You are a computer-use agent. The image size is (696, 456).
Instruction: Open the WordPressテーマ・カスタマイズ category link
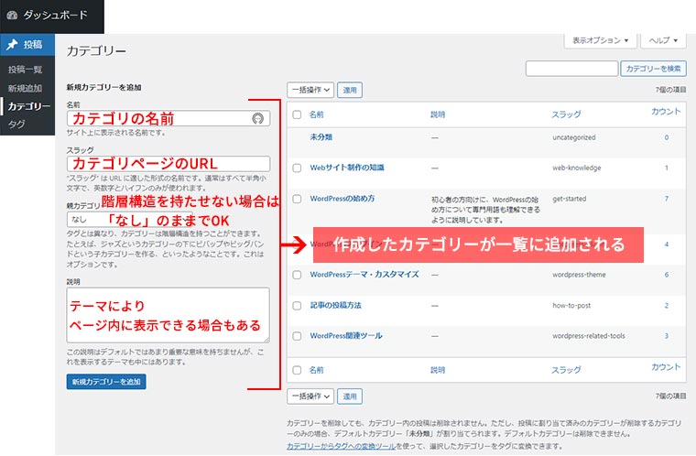364,275
